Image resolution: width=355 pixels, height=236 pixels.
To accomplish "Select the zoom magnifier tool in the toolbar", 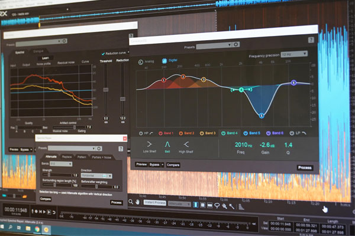I will click(131, 202).
